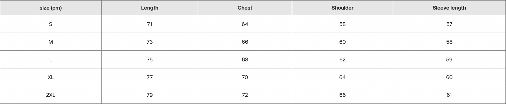Select the S size row label
This screenshot has width=506, height=104.
[x=51, y=24]
